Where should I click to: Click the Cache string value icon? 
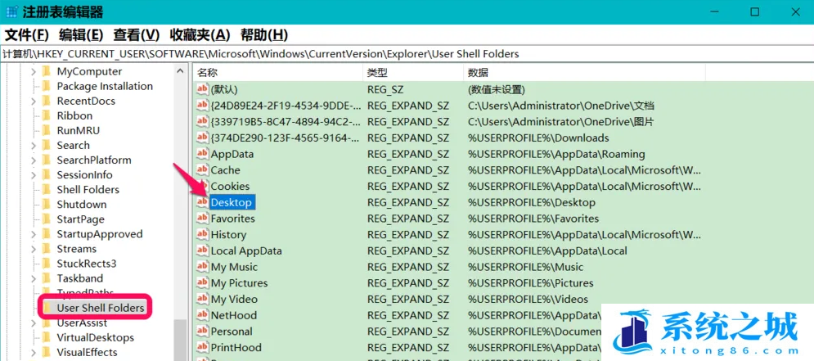[x=202, y=169]
